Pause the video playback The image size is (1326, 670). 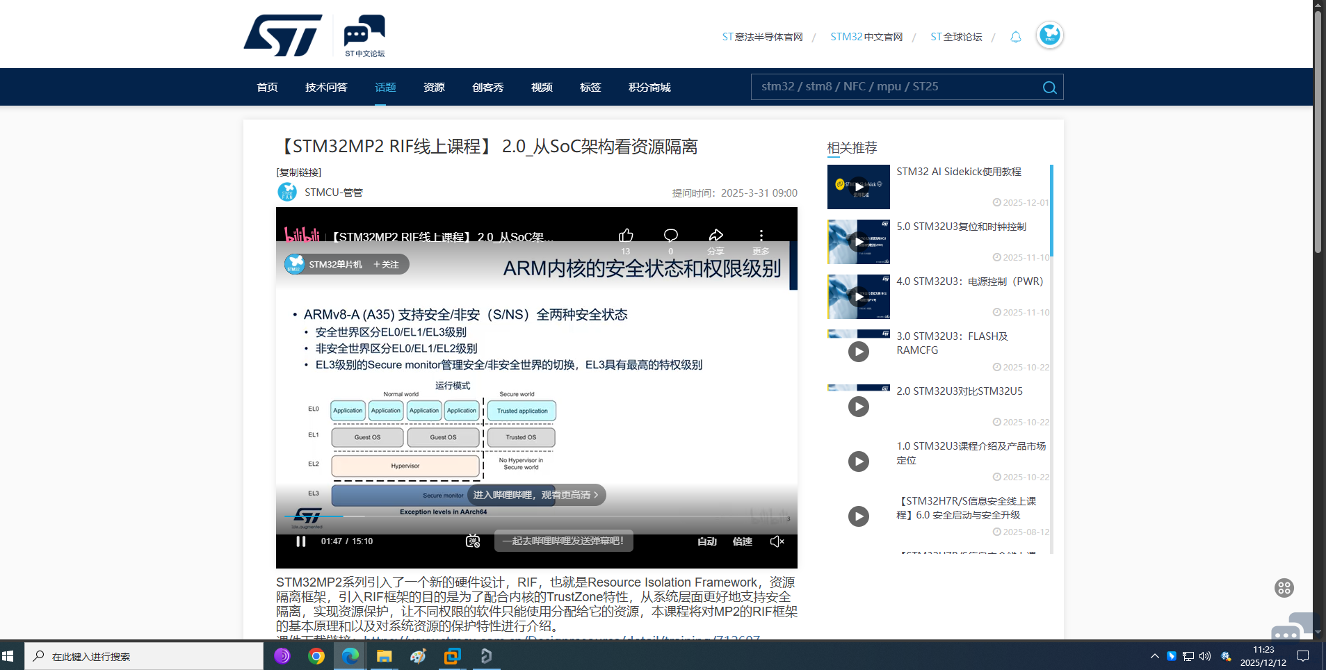point(300,541)
